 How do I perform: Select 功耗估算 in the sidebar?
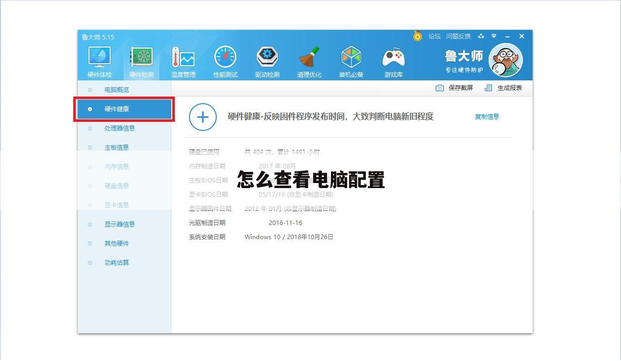[124, 262]
